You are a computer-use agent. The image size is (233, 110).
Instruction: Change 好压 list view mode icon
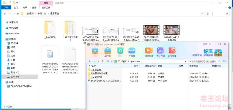[x=108, y=61]
